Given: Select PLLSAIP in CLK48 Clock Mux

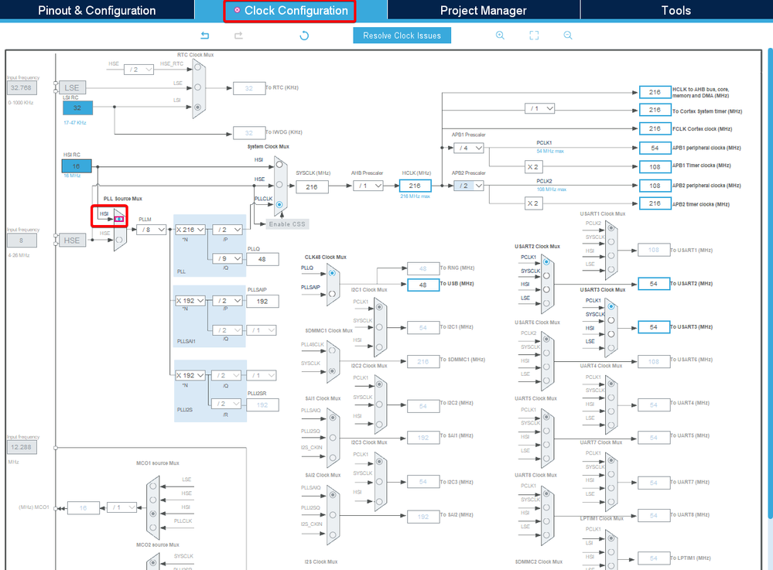Looking at the screenshot, I should pos(332,294).
